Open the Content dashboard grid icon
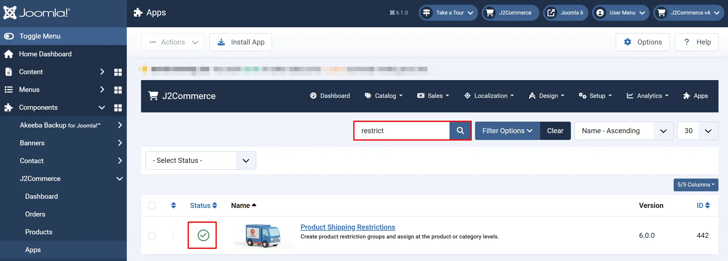728x261 pixels. (x=118, y=72)
